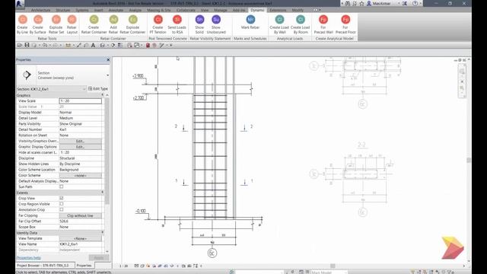Select the Dynamo ribbon tab
Image resolution: width=487 pixels, height=274 pixels.
(257, 10)
